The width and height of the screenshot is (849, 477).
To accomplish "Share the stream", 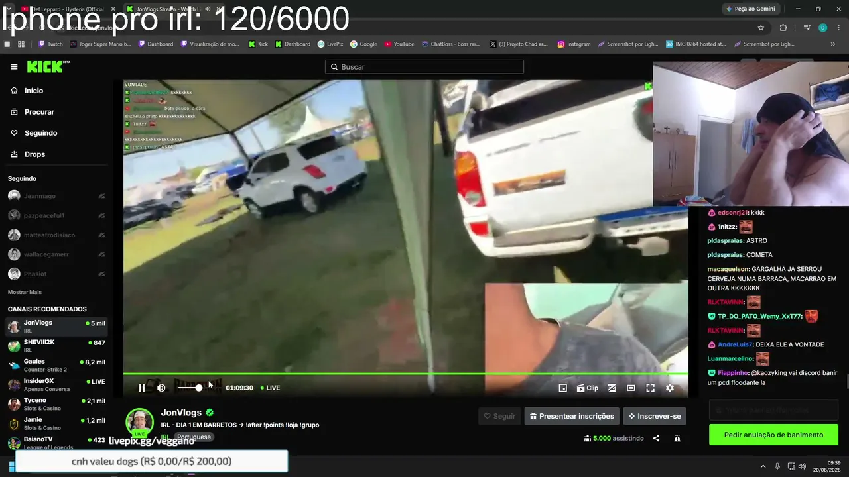I will pyautogui.click(x=656, y=438).
